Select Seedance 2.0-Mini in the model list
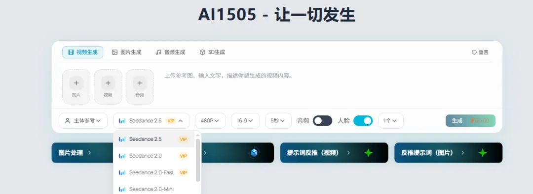This screenshot has width=533, height=194. pyautogui.click(x=154, y=189)
